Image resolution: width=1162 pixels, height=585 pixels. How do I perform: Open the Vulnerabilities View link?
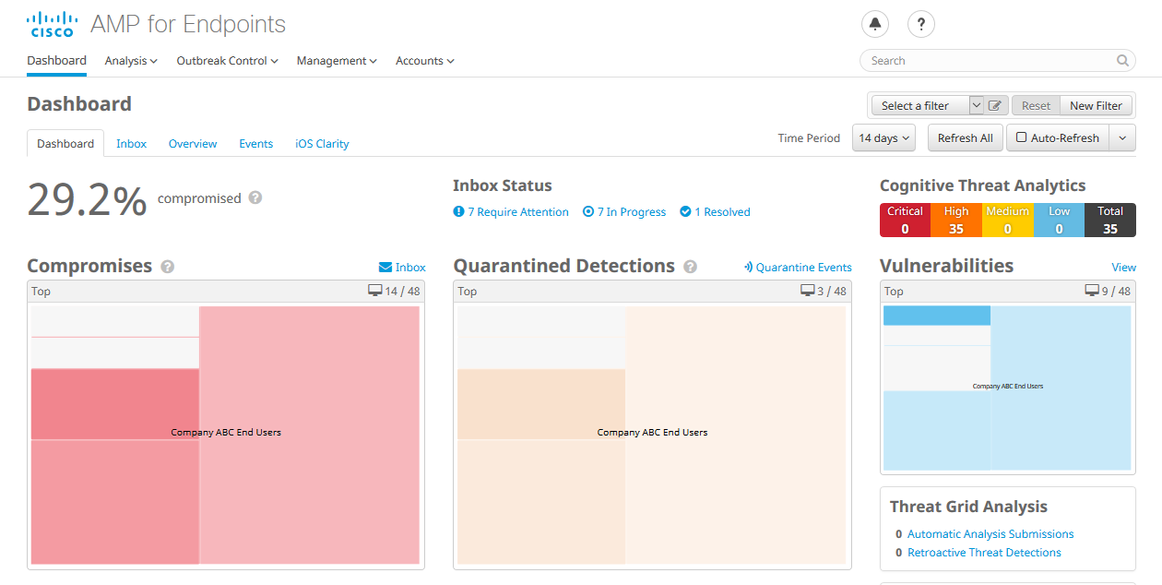[x=1124, y=267]
